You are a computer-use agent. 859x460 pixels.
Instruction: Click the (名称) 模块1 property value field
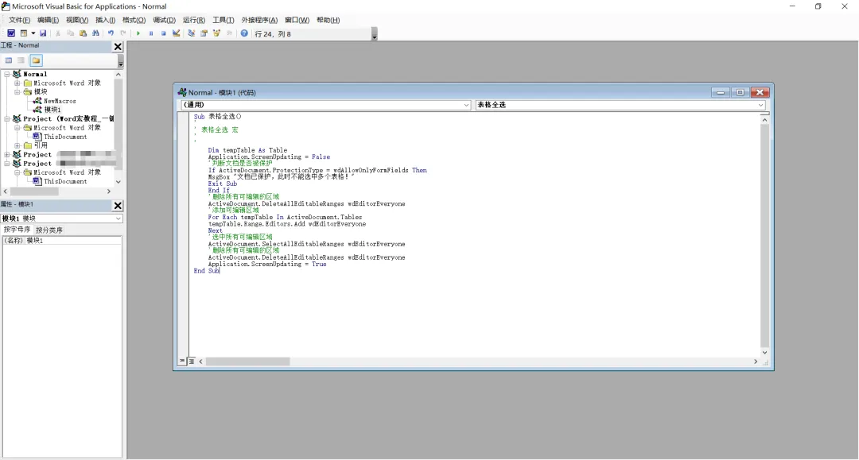(73, 241)
